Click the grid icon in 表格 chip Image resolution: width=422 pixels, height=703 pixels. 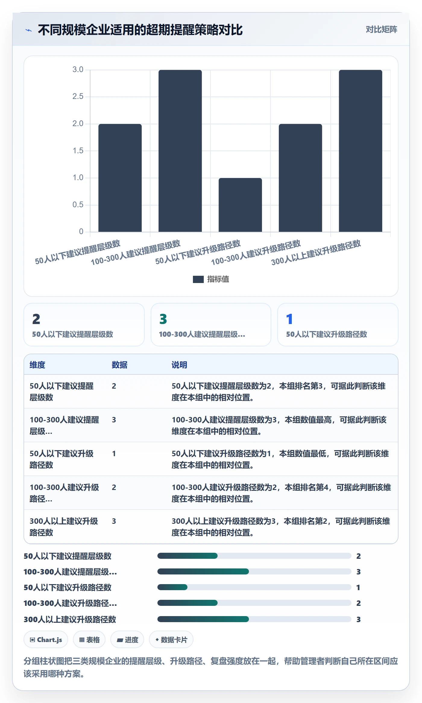point(82,640)
